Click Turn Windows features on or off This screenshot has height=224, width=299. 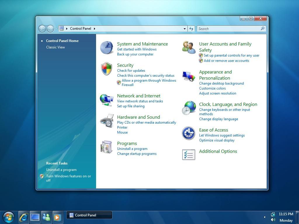(x=68, y=178)
